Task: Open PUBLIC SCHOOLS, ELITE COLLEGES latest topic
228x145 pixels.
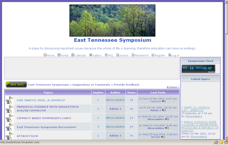Action: click(x=200, y=126)
